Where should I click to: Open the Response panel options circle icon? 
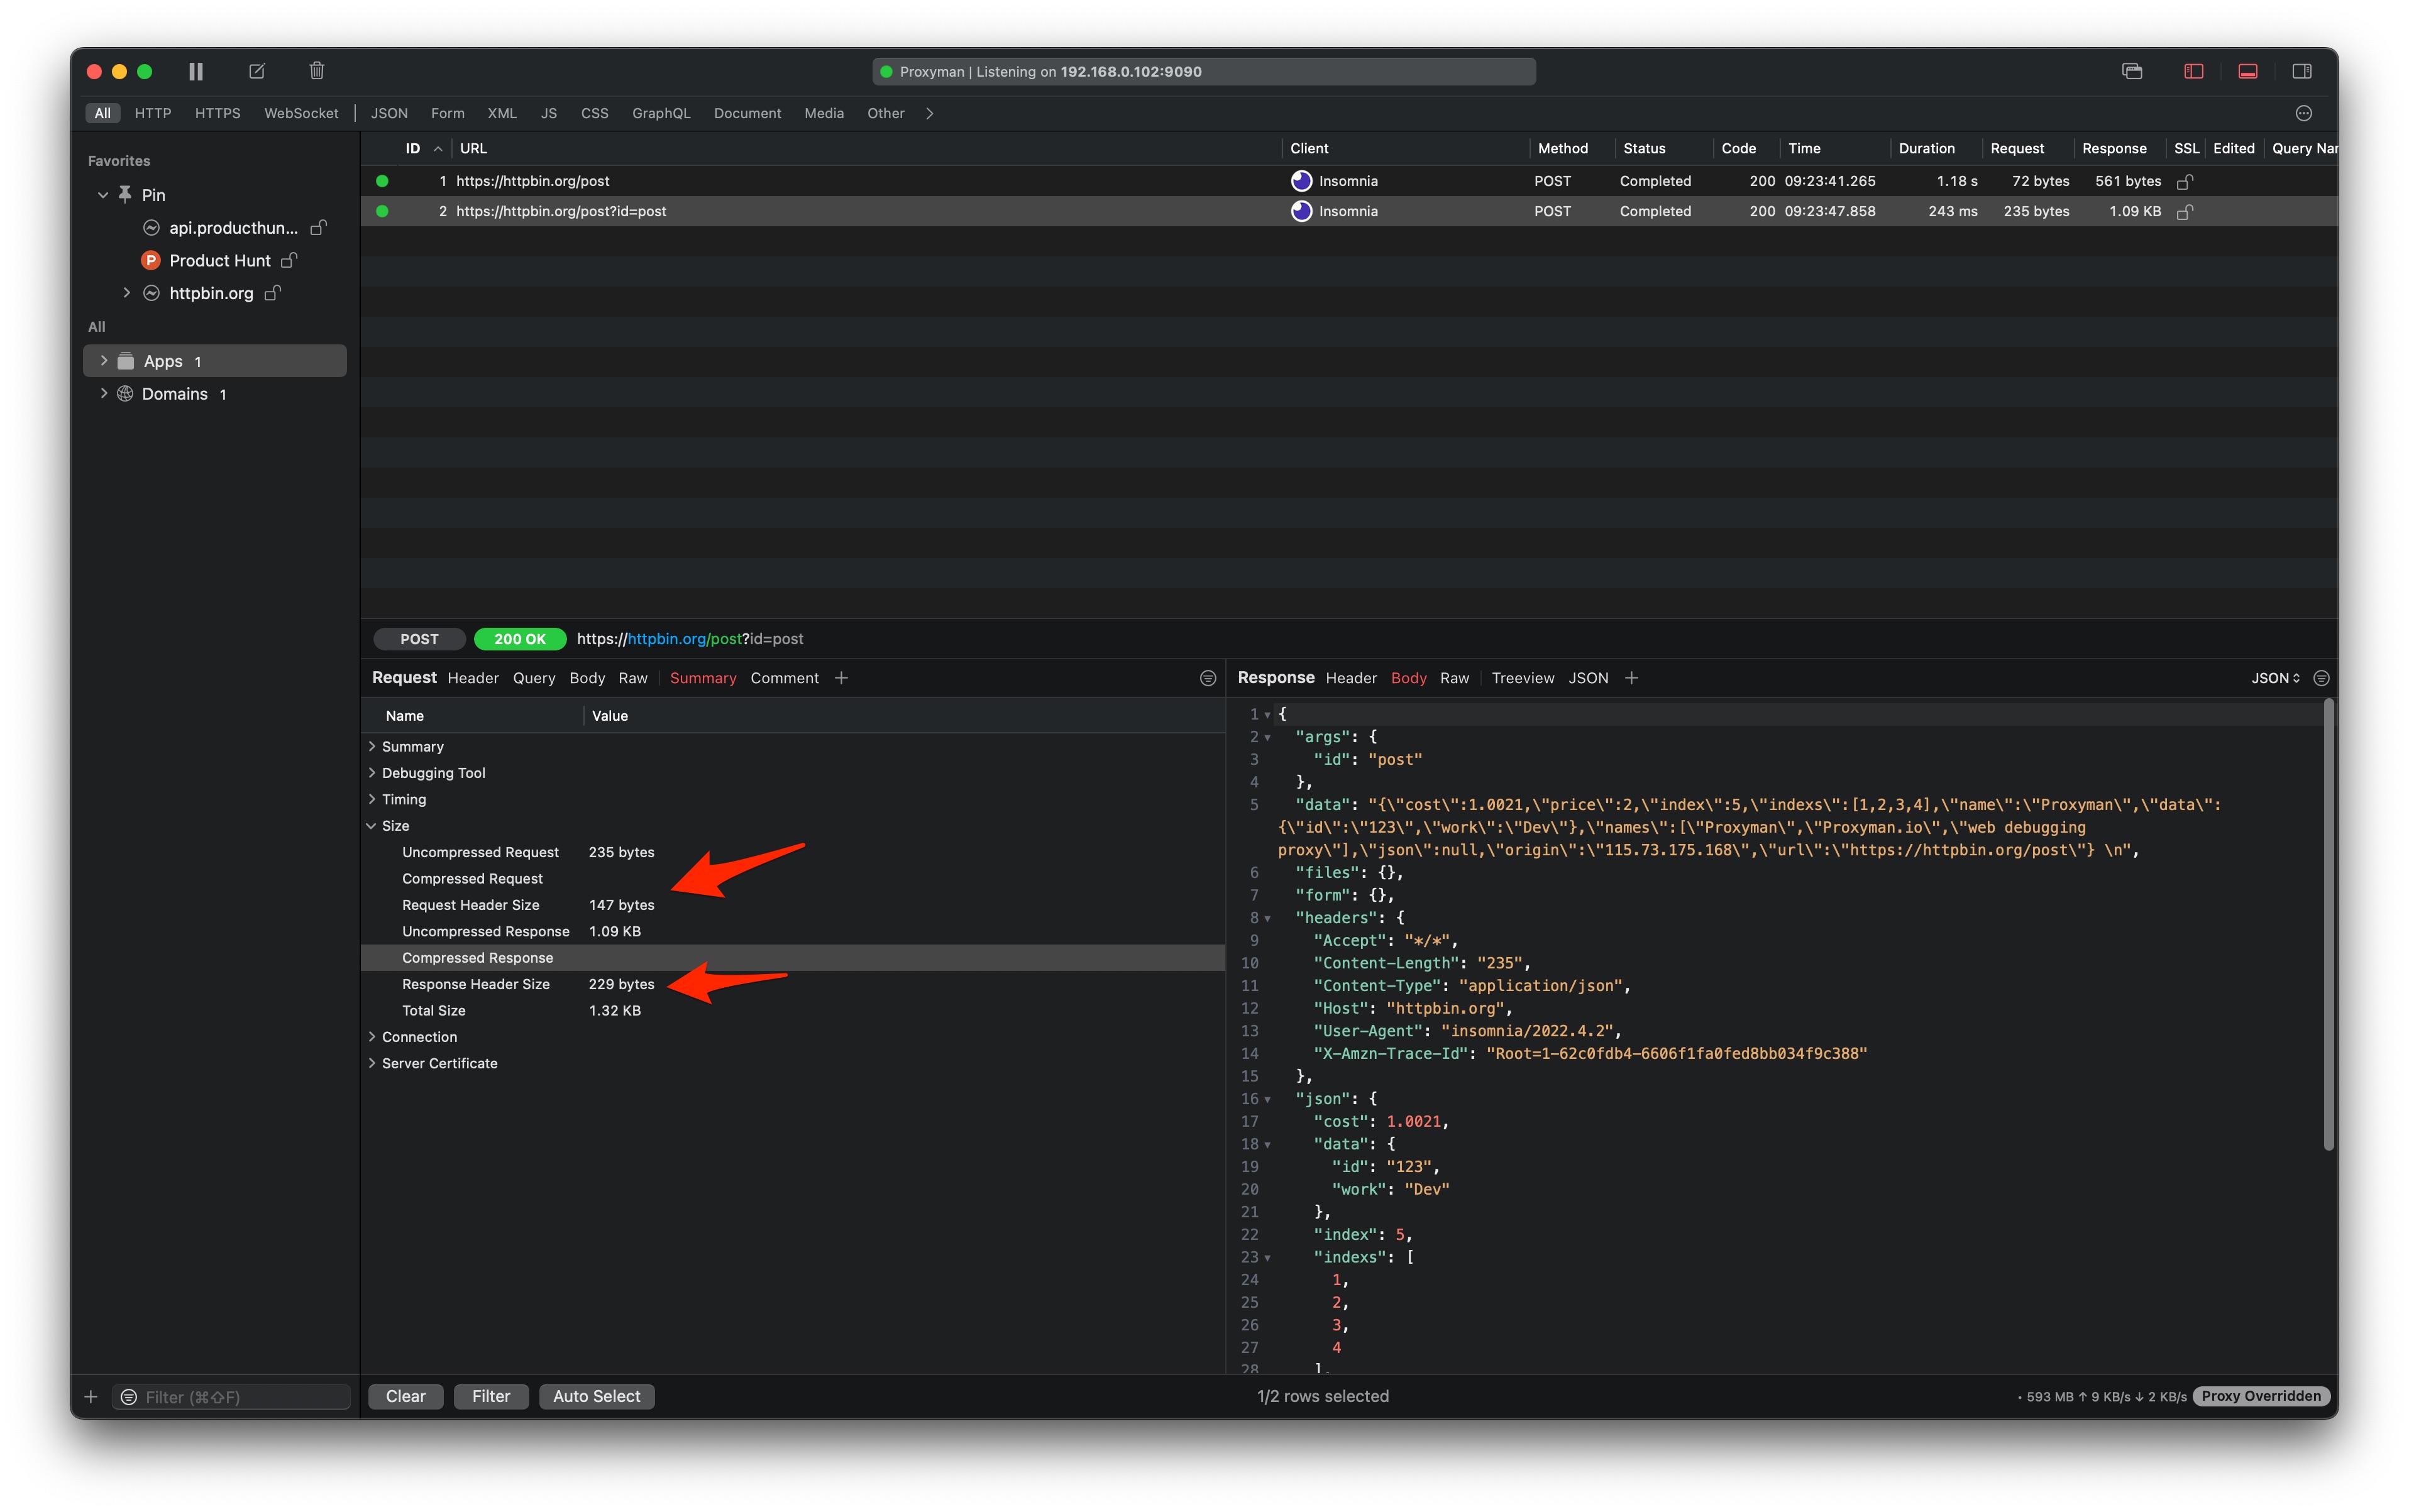(x=2321, y=678)
